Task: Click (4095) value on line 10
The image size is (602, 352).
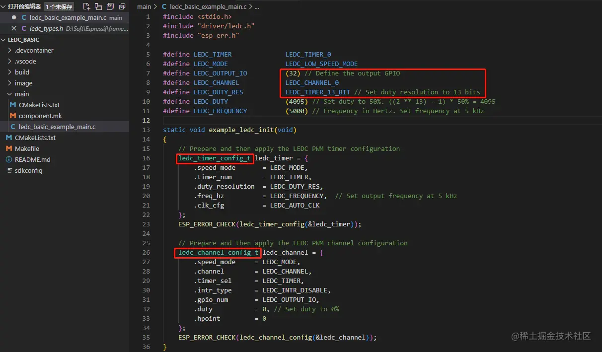Action: (x=297, y=101)
